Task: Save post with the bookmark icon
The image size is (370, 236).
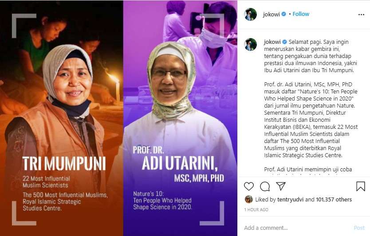Action: [x=361, y=186]
